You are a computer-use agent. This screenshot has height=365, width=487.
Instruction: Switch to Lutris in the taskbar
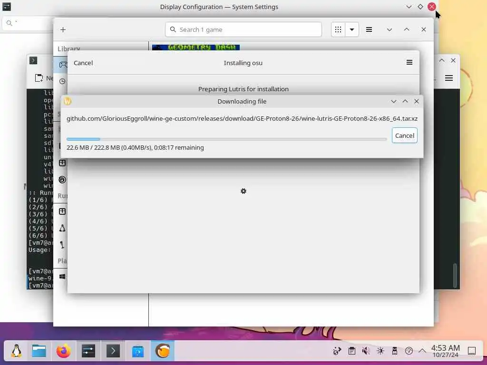coord(163,351)
